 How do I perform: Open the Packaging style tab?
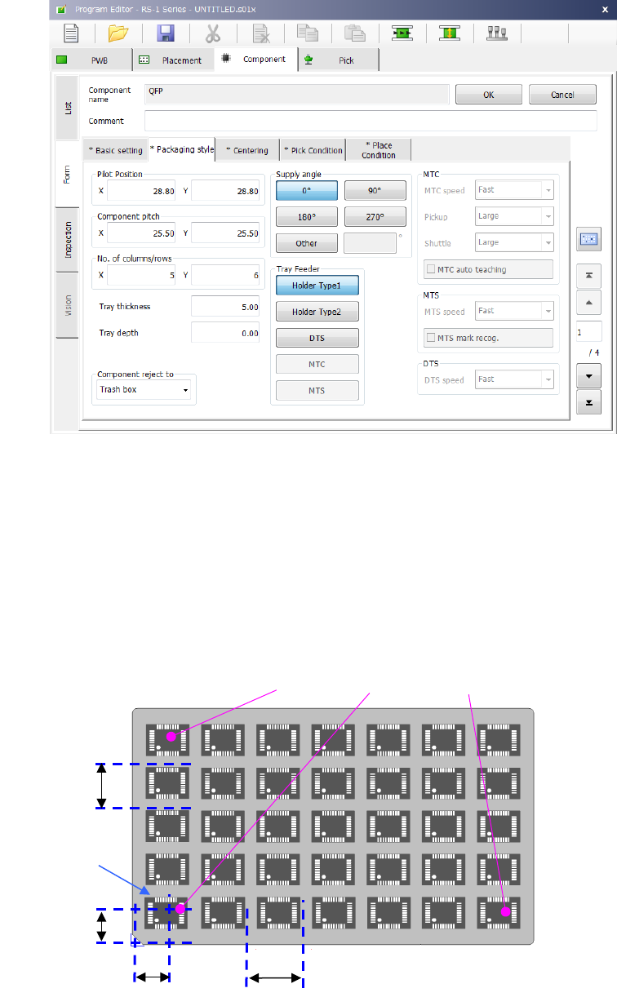click(181, 149)
